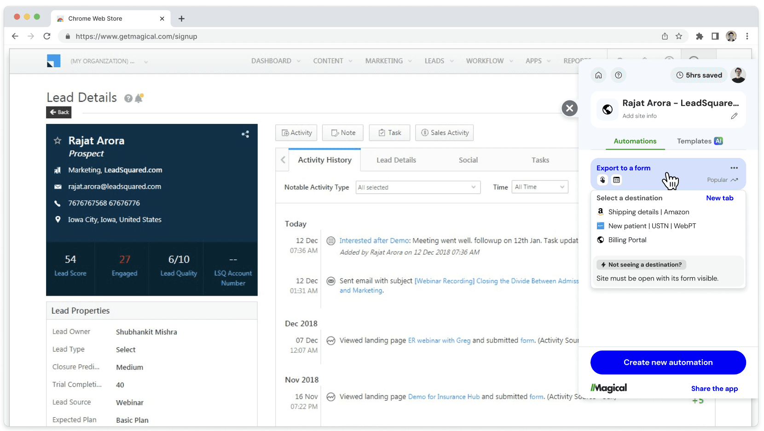Image resolution: width=764 pixels, height=431 pixels.
Task: Open the Magical help question icon
Action: coord(619,75)
